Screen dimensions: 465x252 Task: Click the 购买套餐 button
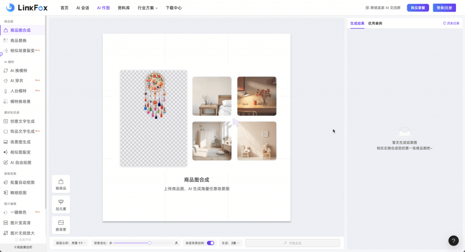[x=418, y=8]
